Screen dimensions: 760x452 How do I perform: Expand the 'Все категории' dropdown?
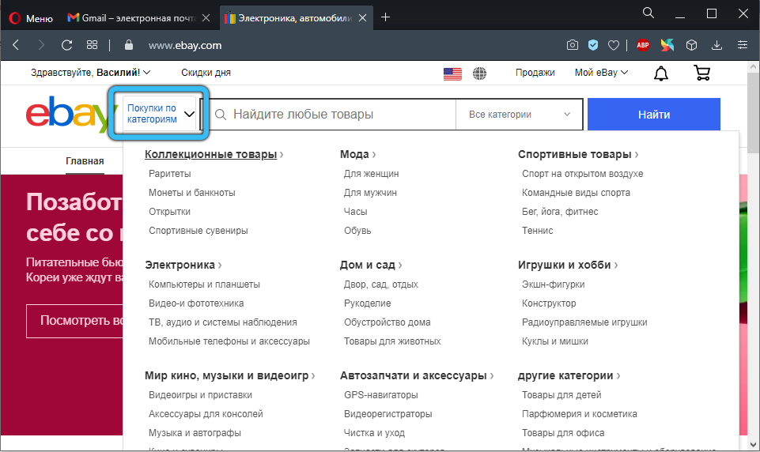coord(519,115)
